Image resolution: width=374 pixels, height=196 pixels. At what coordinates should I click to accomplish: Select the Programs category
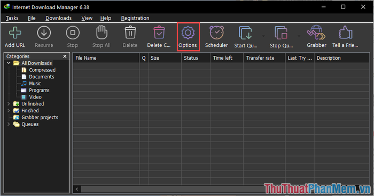(x=39, y=91)
